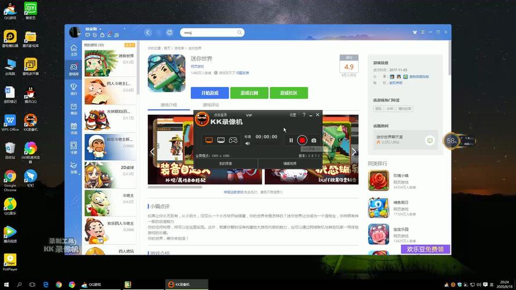Select the WPS Office desktop icon

pos(10,122)
